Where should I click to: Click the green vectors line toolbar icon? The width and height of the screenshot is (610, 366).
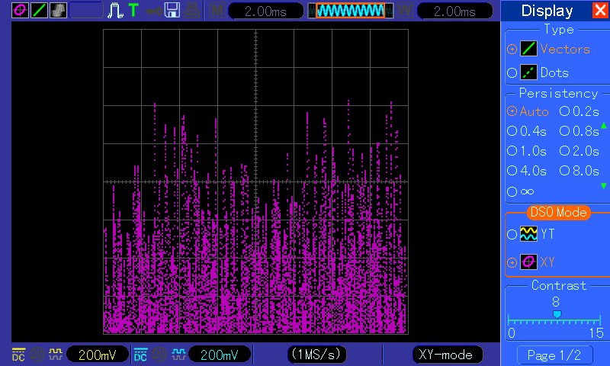(40, 10)
